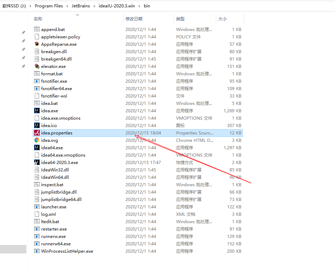Select the fsnotifier64.exe icon
335x277 pixels.
pos(37,88)
